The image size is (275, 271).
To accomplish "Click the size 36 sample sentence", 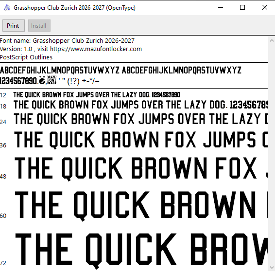I will coord(141,140).
